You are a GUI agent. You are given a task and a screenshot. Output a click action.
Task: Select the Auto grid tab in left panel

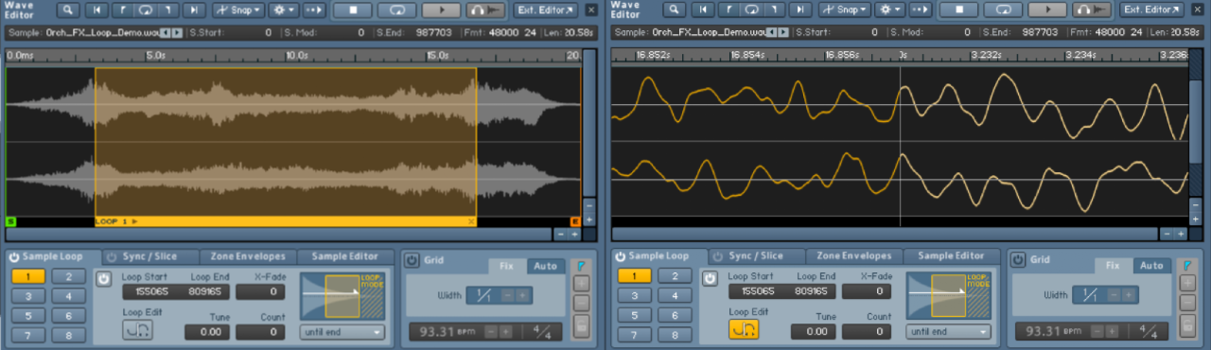point(545,266)
